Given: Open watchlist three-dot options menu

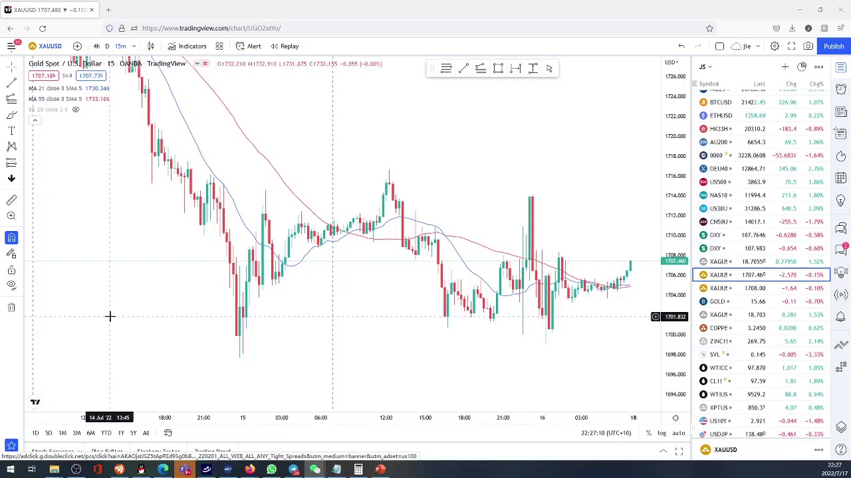Looking at the screenshot, I should pyautogui.click(x=818, y=66).
